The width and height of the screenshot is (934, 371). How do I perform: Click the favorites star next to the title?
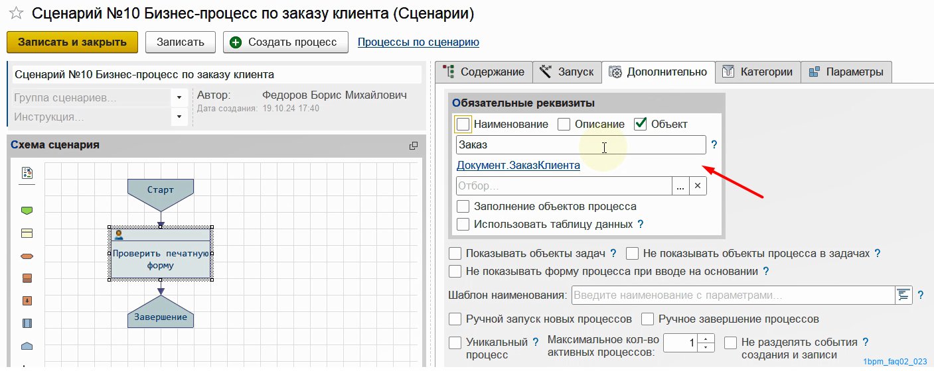[x=16, y=14]
